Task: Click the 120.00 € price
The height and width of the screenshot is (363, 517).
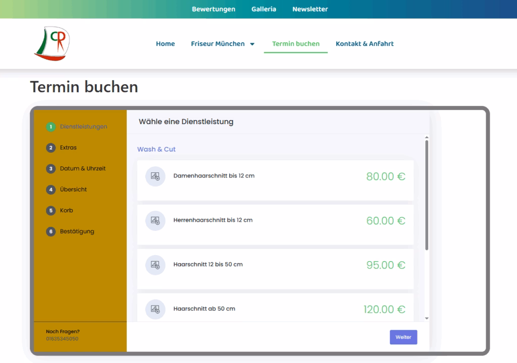Action: tap(384, 310)
